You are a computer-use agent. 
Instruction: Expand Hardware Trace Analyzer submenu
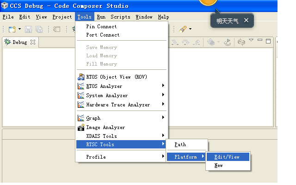pyautogui.click(x=122, y=105)
